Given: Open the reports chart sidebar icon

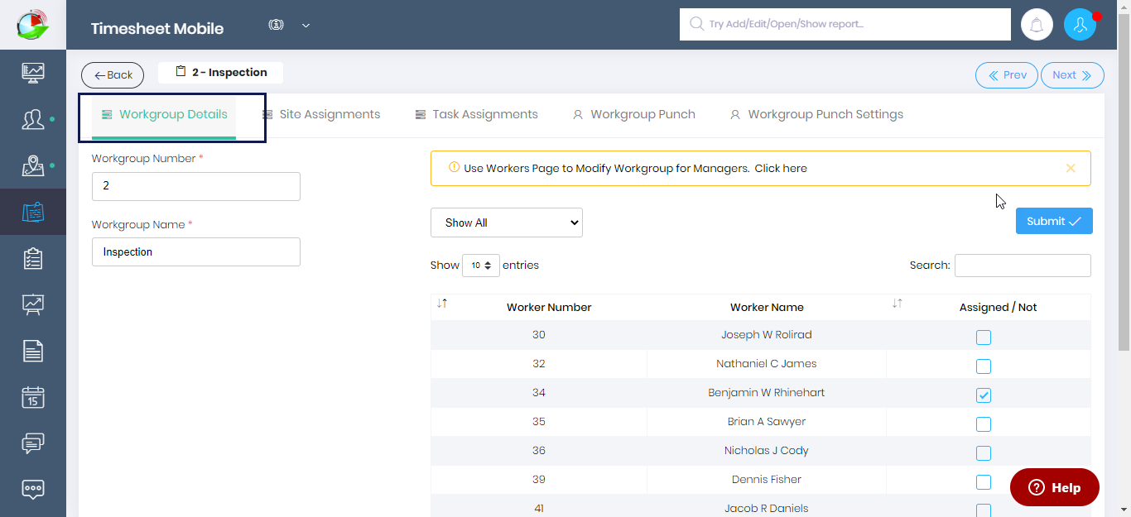Looking at the screenshot, I should pyautogui.click(x=33, y=304).
